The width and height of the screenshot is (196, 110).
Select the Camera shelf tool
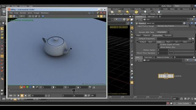(153, 13)
